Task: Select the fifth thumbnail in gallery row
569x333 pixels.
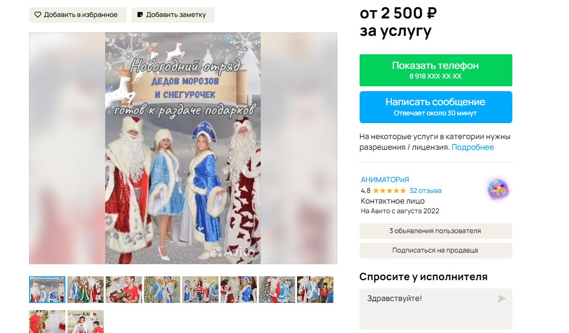Action: (x=200, y=289)
